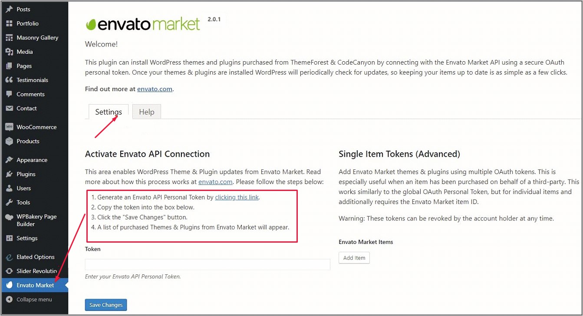Click the Comments bubble icon
583x316 pixels.
[x=9, y=94]
